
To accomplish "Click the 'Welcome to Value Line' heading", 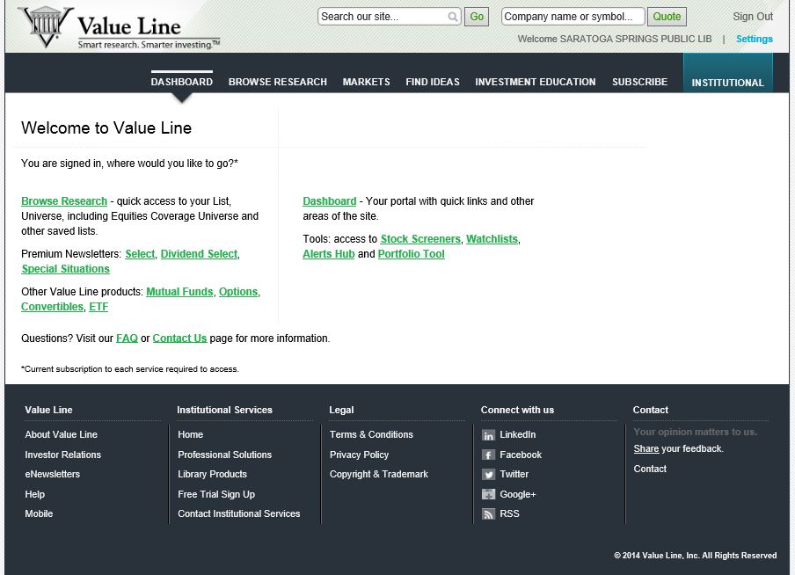I will coord(106,127).
